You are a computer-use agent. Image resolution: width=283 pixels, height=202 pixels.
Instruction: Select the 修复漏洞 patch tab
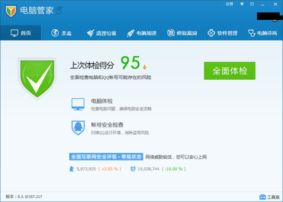[182, 33]
